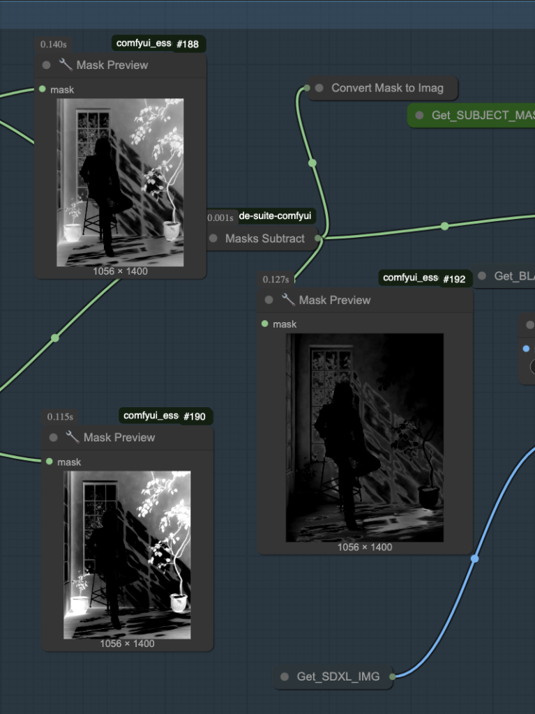Image resolution: width=535 pixels, height=714 pixels.
Task: Click wrench icon on Mask Preview #192
Action: (x=288, y=300)
